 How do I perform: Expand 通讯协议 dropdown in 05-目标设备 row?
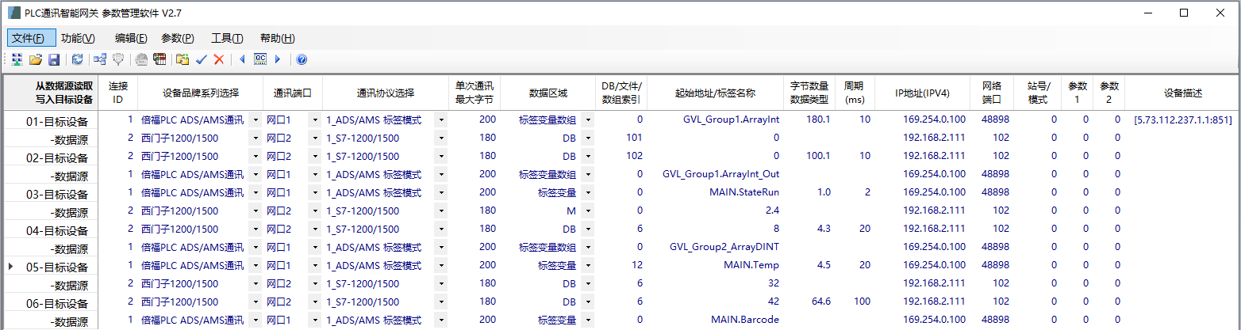pos(440,265)
